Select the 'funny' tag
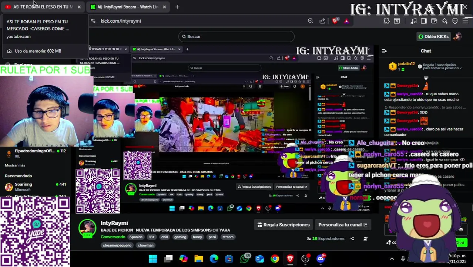This screenshot has height=267, width=473. coord(197,237)
